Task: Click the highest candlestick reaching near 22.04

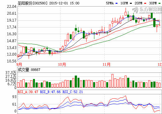Action: point(126,12)
